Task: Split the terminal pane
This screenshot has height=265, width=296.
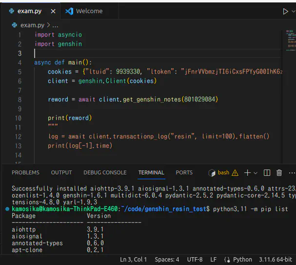Action: (267, 172)
